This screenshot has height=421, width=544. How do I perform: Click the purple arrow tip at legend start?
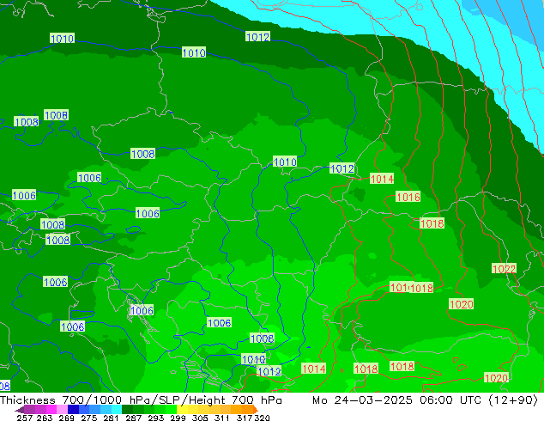pos(20,410)
